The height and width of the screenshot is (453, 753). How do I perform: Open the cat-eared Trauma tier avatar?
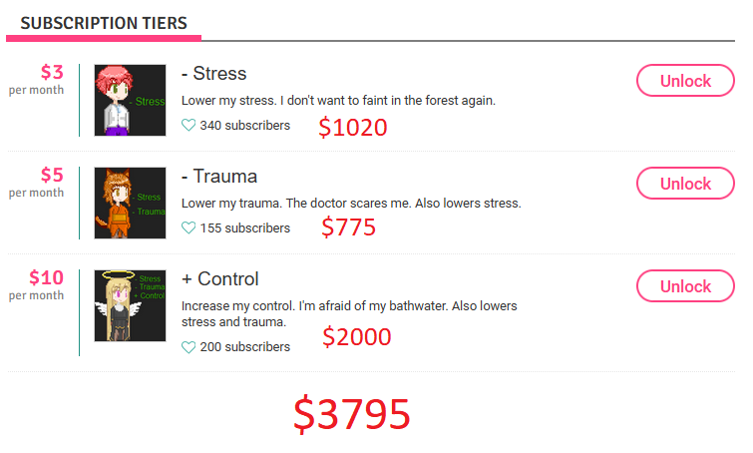[x=130, y=203]
